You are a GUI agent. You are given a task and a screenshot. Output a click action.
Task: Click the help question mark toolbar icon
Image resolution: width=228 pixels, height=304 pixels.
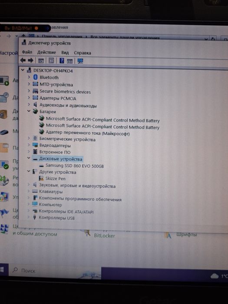(62, 61)
